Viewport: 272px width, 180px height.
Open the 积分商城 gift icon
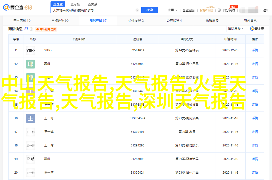pyautogui.click(x=219, y=10)
